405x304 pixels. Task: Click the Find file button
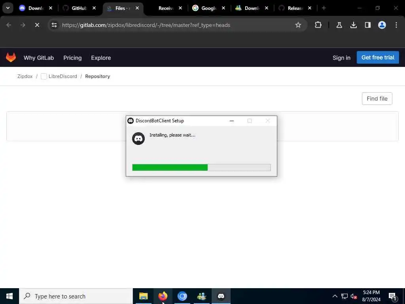coord(377,99)
